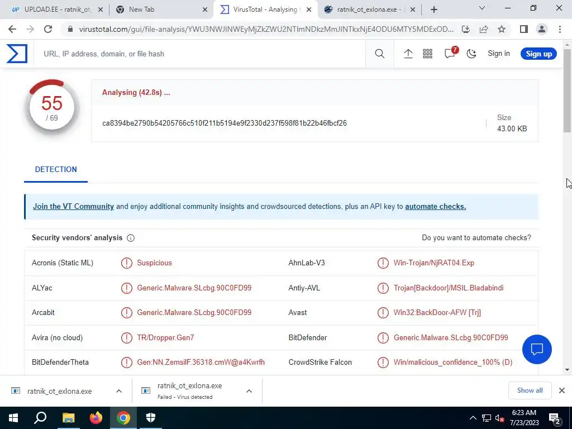Click Win32:BackDoor-AFW [Trj] Avast result
572x429 pixels.
pyautogui.click(x=437, y=313)
